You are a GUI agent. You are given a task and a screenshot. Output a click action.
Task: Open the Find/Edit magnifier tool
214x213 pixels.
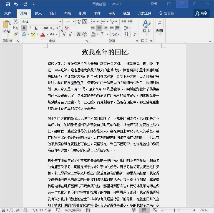[x=159, y=23]
